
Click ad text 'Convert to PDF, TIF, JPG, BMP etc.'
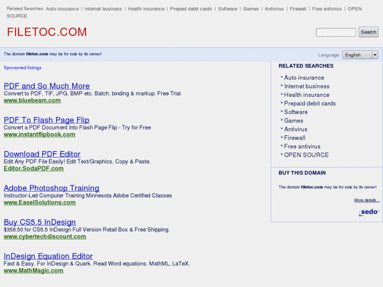click(x=48, y=94)
